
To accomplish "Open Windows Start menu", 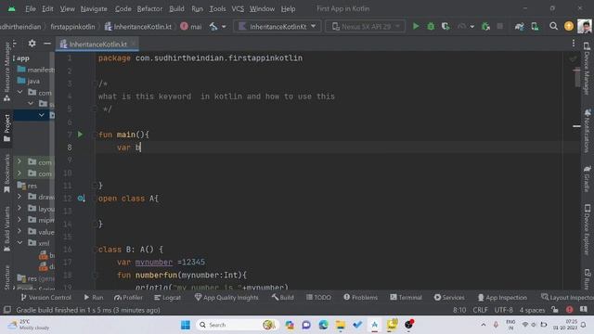I will point(186,325).
